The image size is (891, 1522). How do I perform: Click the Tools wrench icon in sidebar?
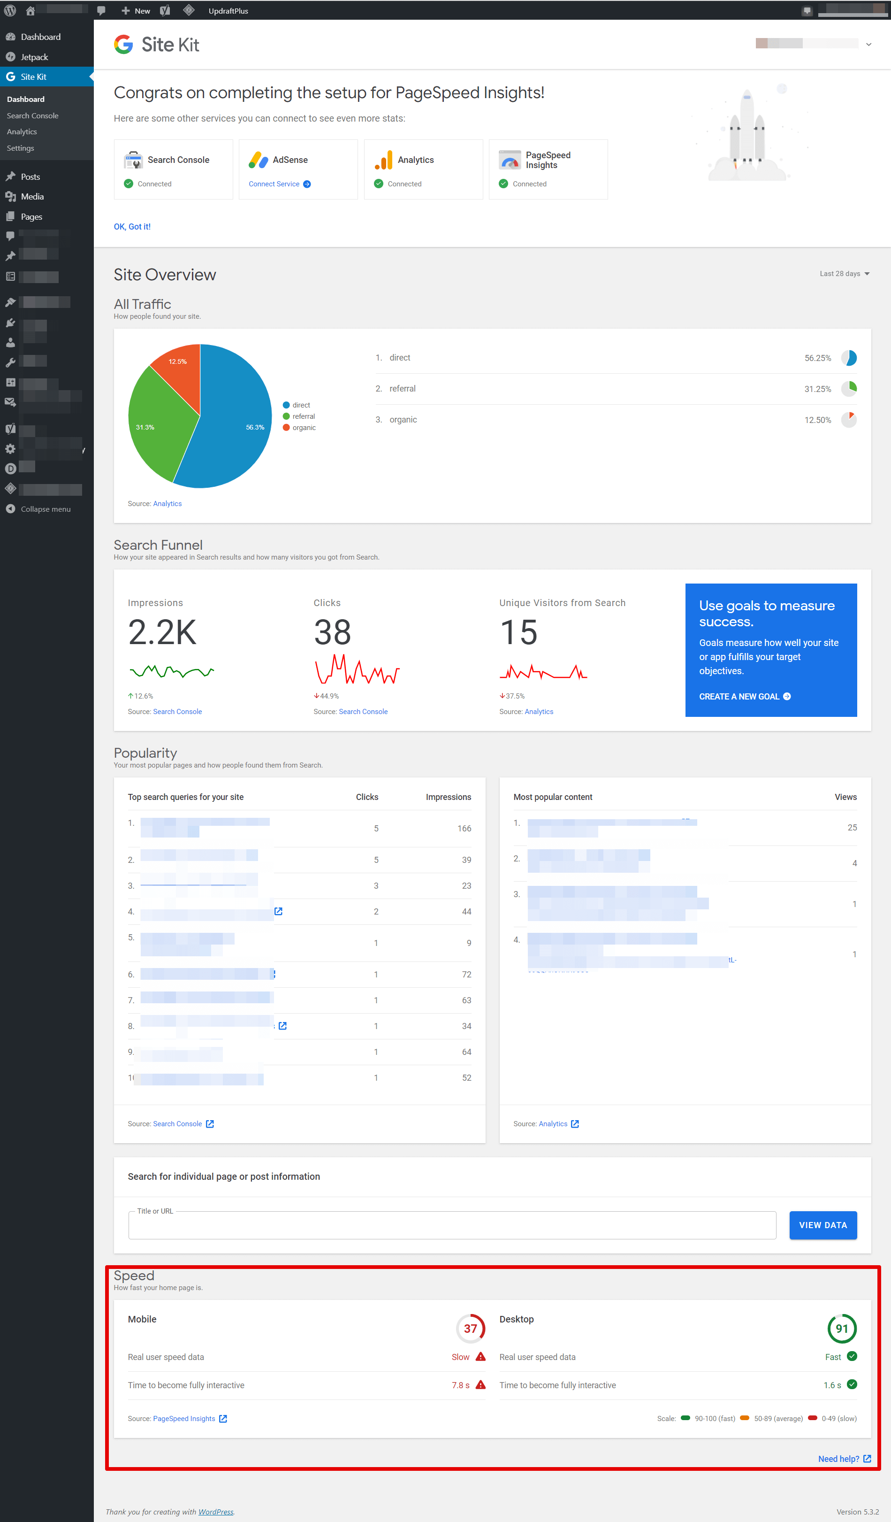coord(10,362)
